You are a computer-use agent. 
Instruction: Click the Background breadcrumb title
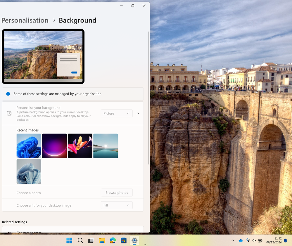coord(77,20)
